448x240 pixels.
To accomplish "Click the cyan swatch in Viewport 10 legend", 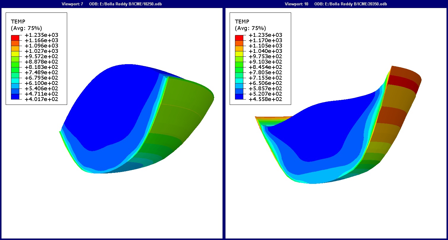I will pyautogui.click(x=239, y=80).
